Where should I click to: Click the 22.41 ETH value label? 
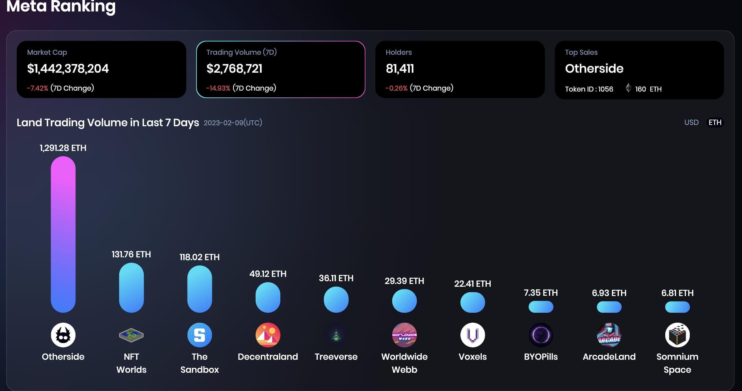(x=472, y=284)
